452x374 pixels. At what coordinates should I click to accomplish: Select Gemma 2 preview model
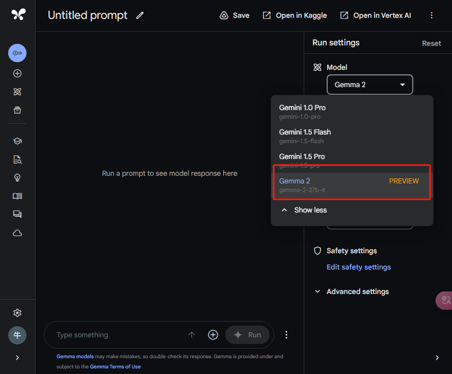click(x=352, y=185)
